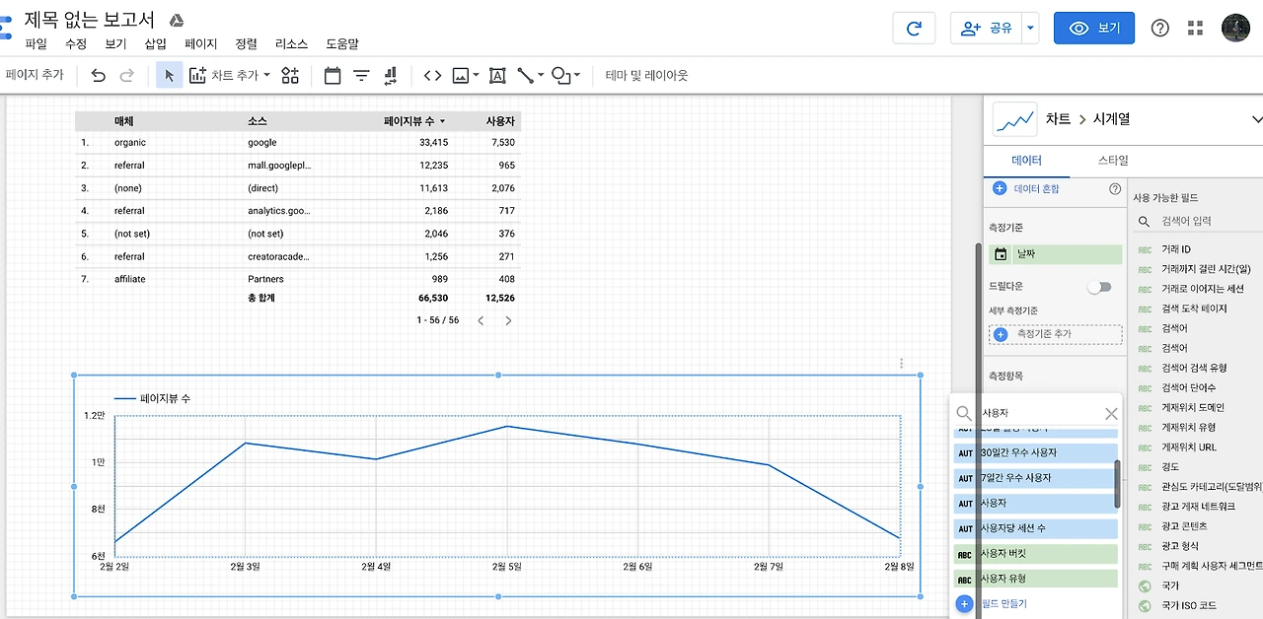
Task: Open the help question mark icon
Action: pos(1160,28)
